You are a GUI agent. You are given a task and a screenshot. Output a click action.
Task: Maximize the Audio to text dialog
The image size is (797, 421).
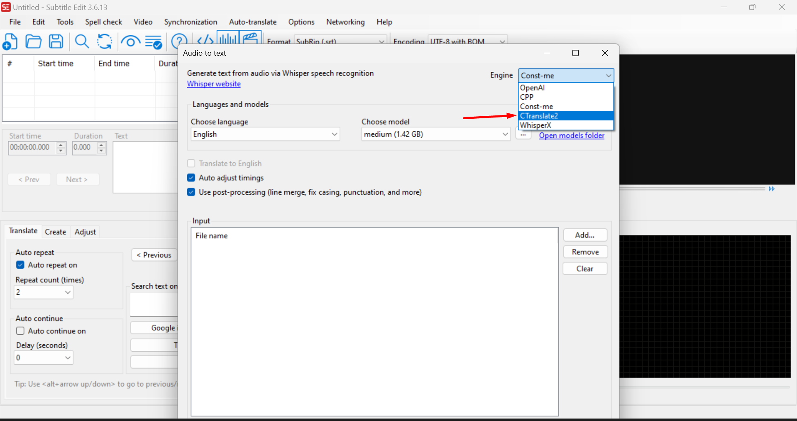pyautogui.click(x=575, y=53)
